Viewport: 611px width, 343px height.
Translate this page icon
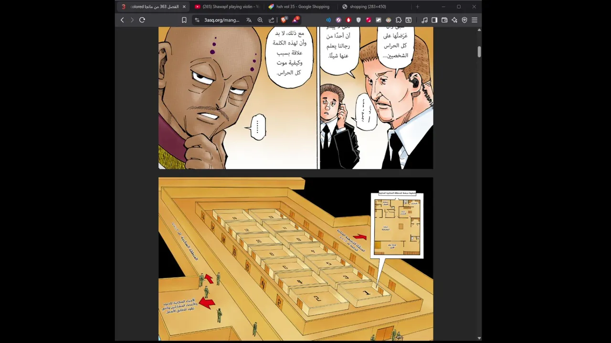(x=249, y=20)
